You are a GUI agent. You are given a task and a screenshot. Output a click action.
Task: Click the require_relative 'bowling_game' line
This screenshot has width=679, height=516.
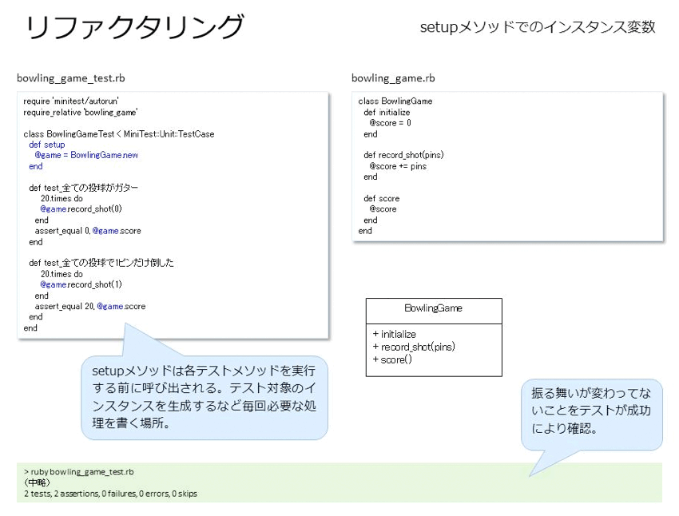pos(80,112)
